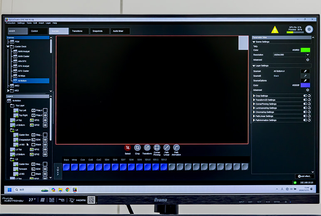Toggle visibility of the L4 Top layer
The height and width of the screenshot is (216, 321).
(x=45, y=120)
